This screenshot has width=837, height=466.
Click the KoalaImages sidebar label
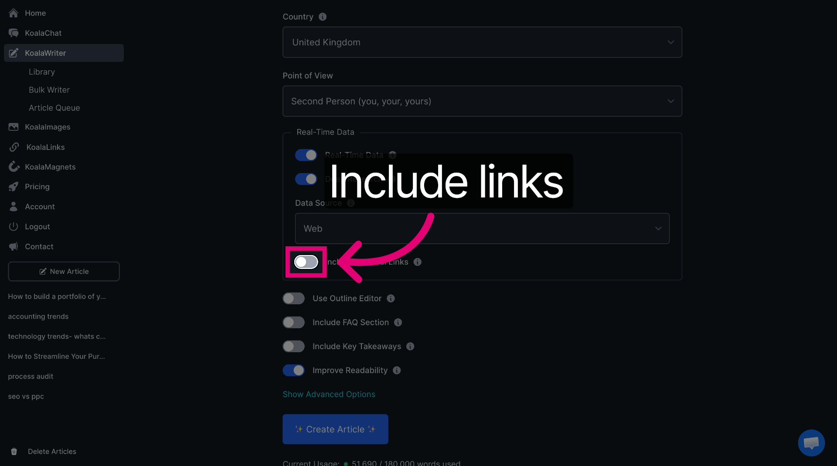pos(48,127)
